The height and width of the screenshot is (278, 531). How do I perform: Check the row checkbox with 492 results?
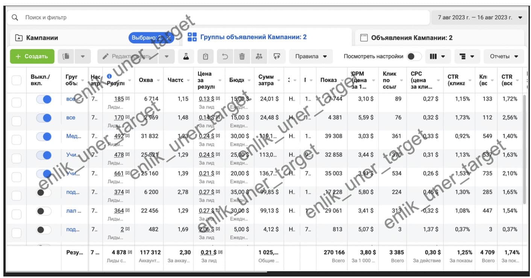tap(17, 140)
